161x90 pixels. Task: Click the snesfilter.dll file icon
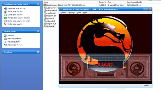click(x=45, y=13)
